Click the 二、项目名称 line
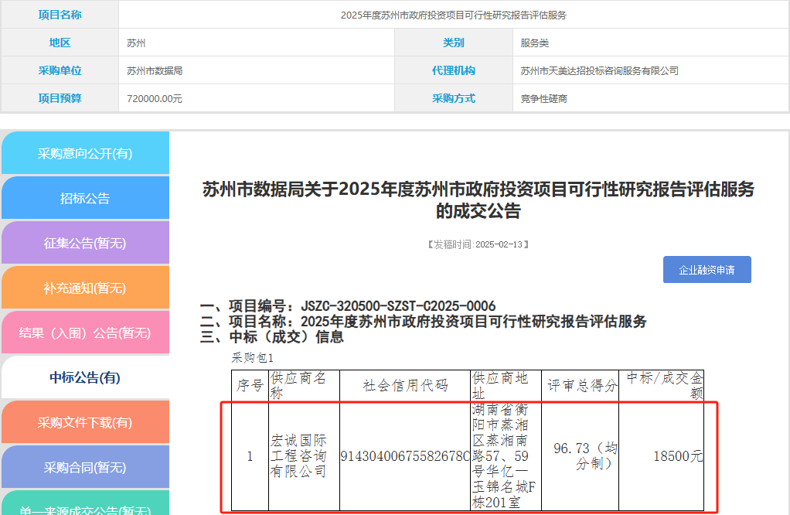The image size is (790, 515). [x=424, y=321]
